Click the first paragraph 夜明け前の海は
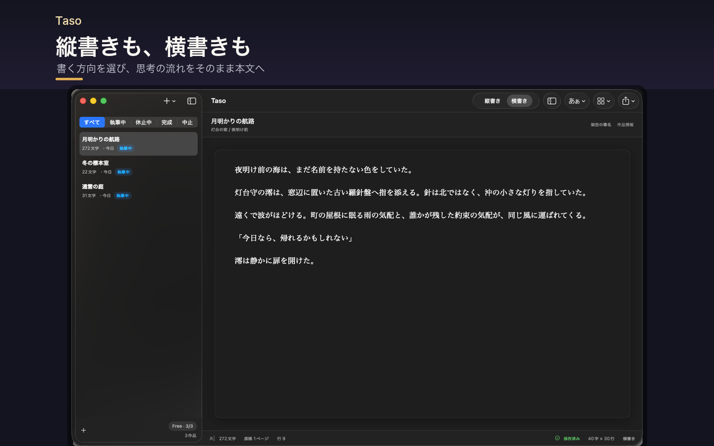Viewport: 714px width, 446px height. tap(325, 169)
